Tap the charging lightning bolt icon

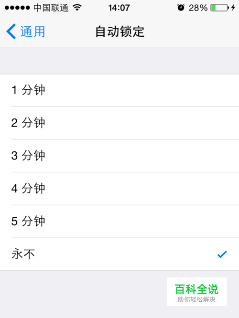click(x=233, y=8)
